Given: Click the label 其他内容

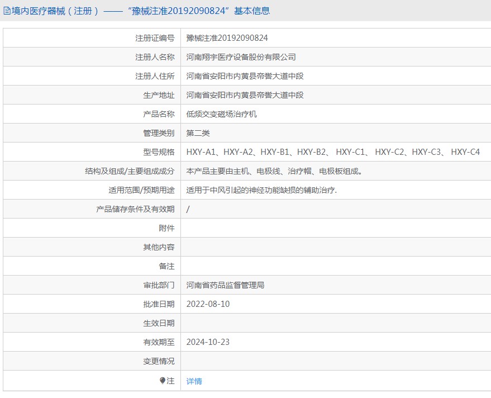Looking at the screenshot, I should point(159,247).
